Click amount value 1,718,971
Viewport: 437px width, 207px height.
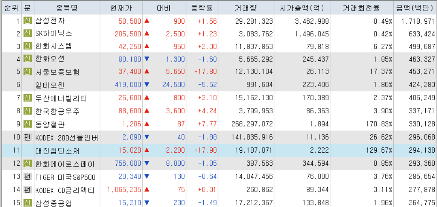(x=418, y=21)
